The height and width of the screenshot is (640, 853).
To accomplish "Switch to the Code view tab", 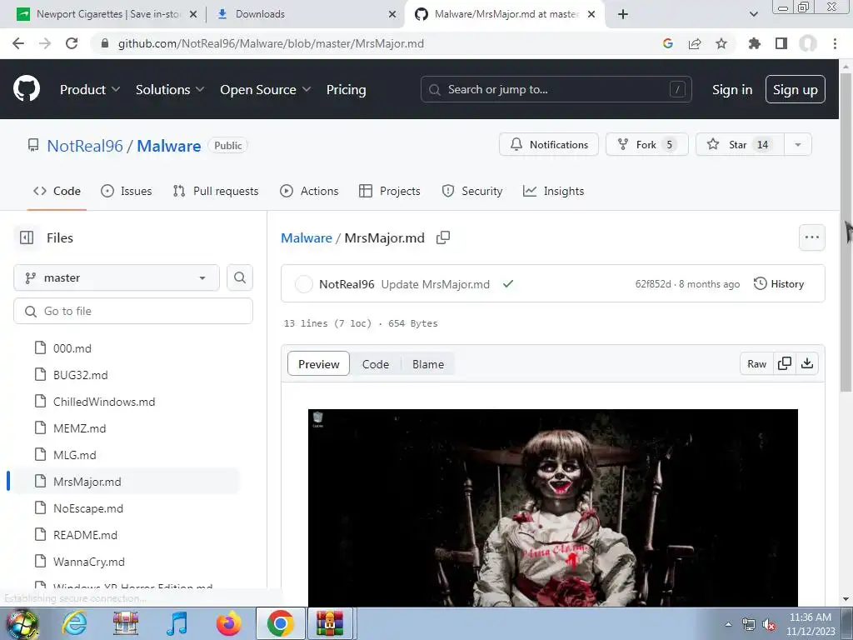I will [x=376, y=364].
